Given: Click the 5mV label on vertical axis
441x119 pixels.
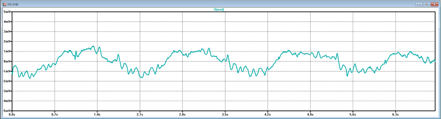Looking at the screenshot, I should [x=7, y=12].
